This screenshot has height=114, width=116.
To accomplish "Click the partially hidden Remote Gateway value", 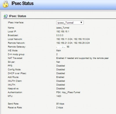I will point(63,47).
